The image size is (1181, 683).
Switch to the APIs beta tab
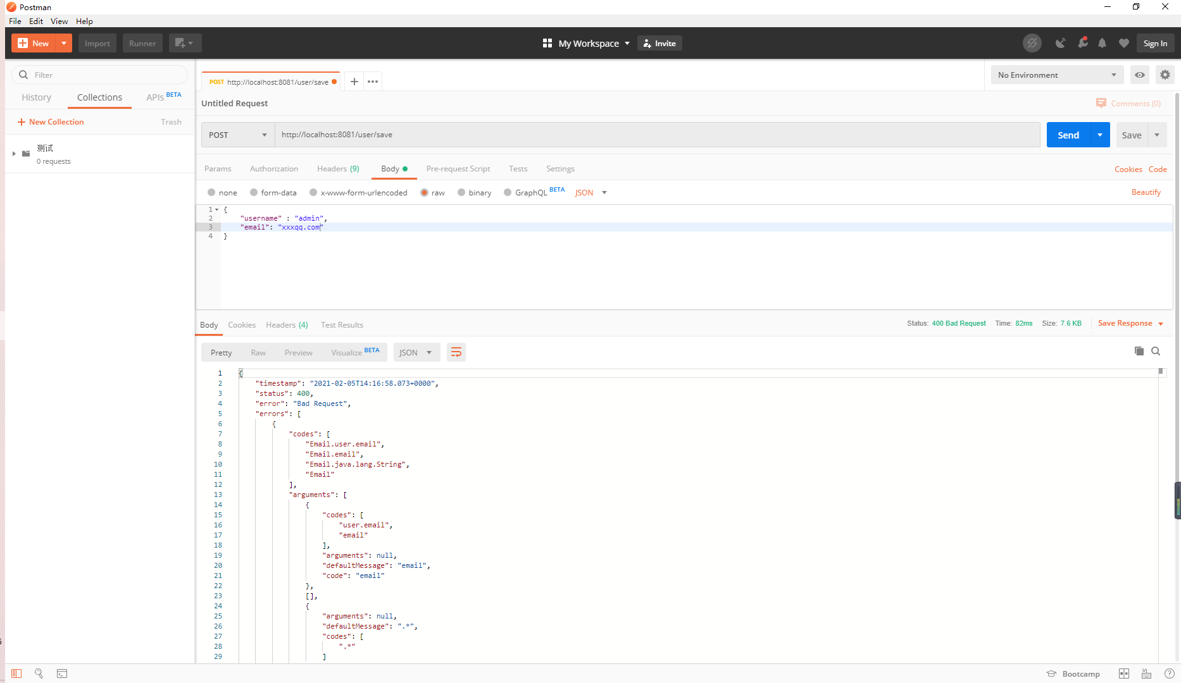click(x=163, y=97)
